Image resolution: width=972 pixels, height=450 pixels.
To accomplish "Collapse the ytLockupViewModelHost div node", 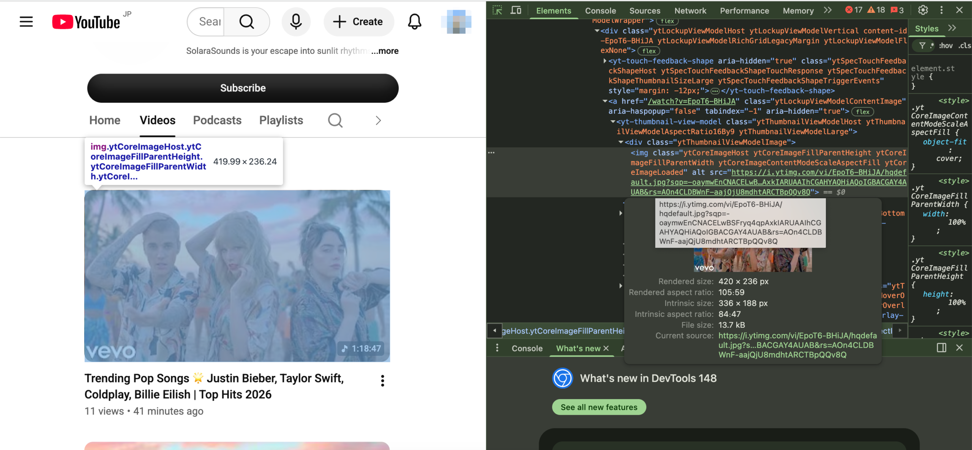I will 597,31.
